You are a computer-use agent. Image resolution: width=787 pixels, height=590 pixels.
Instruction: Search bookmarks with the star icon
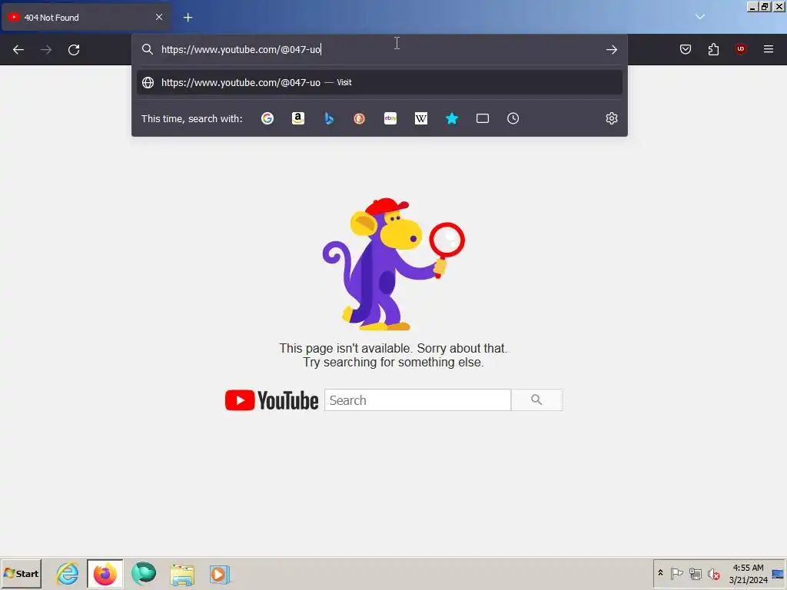pos(452,118)
